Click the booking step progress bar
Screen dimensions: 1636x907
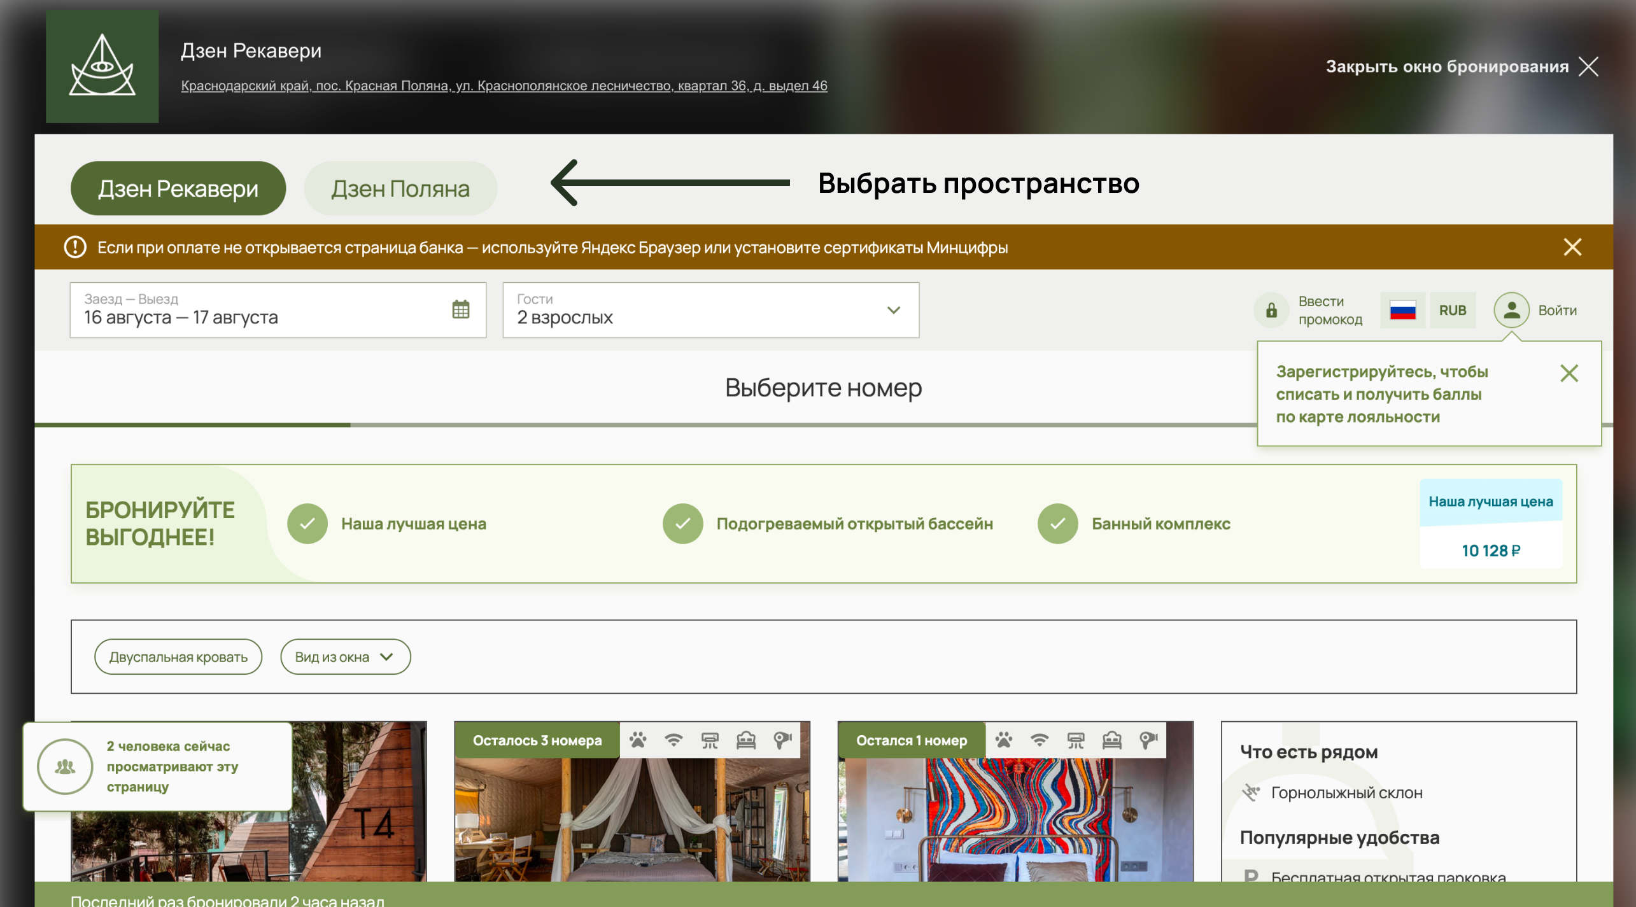pyautogui.click(x=824, y=425)
